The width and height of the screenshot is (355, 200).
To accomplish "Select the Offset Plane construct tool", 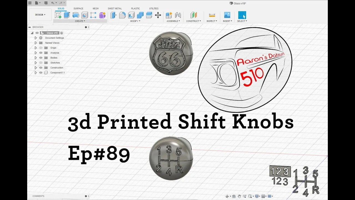I will (193, 15).
